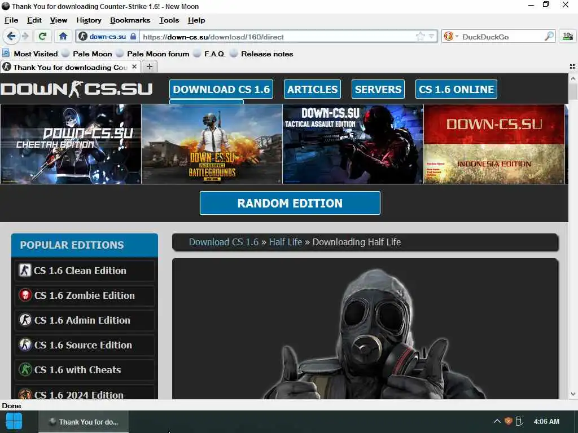Click the page vertical scrollbar thumb
This screenshot has width=578, height=433.
point(573,91)
